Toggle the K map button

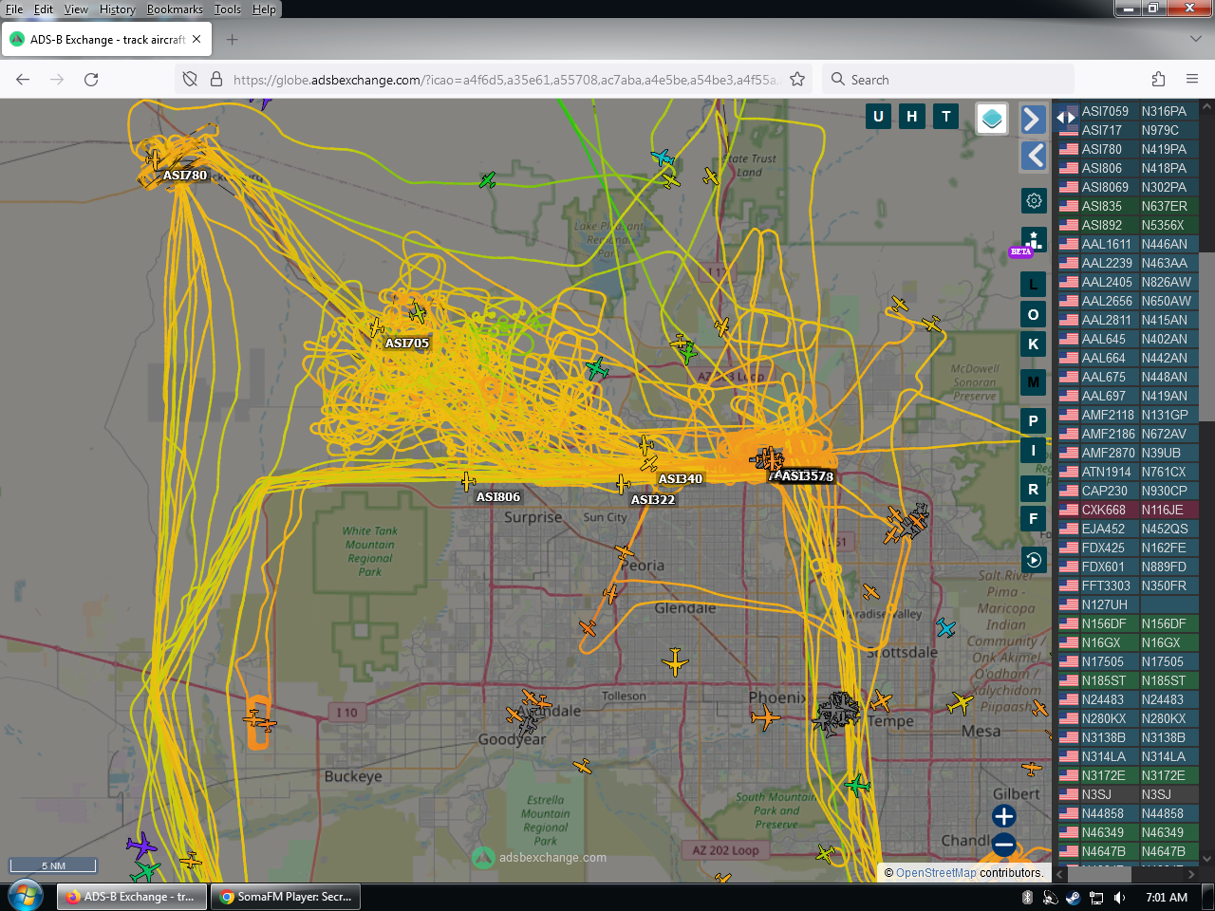[1034, 344]
